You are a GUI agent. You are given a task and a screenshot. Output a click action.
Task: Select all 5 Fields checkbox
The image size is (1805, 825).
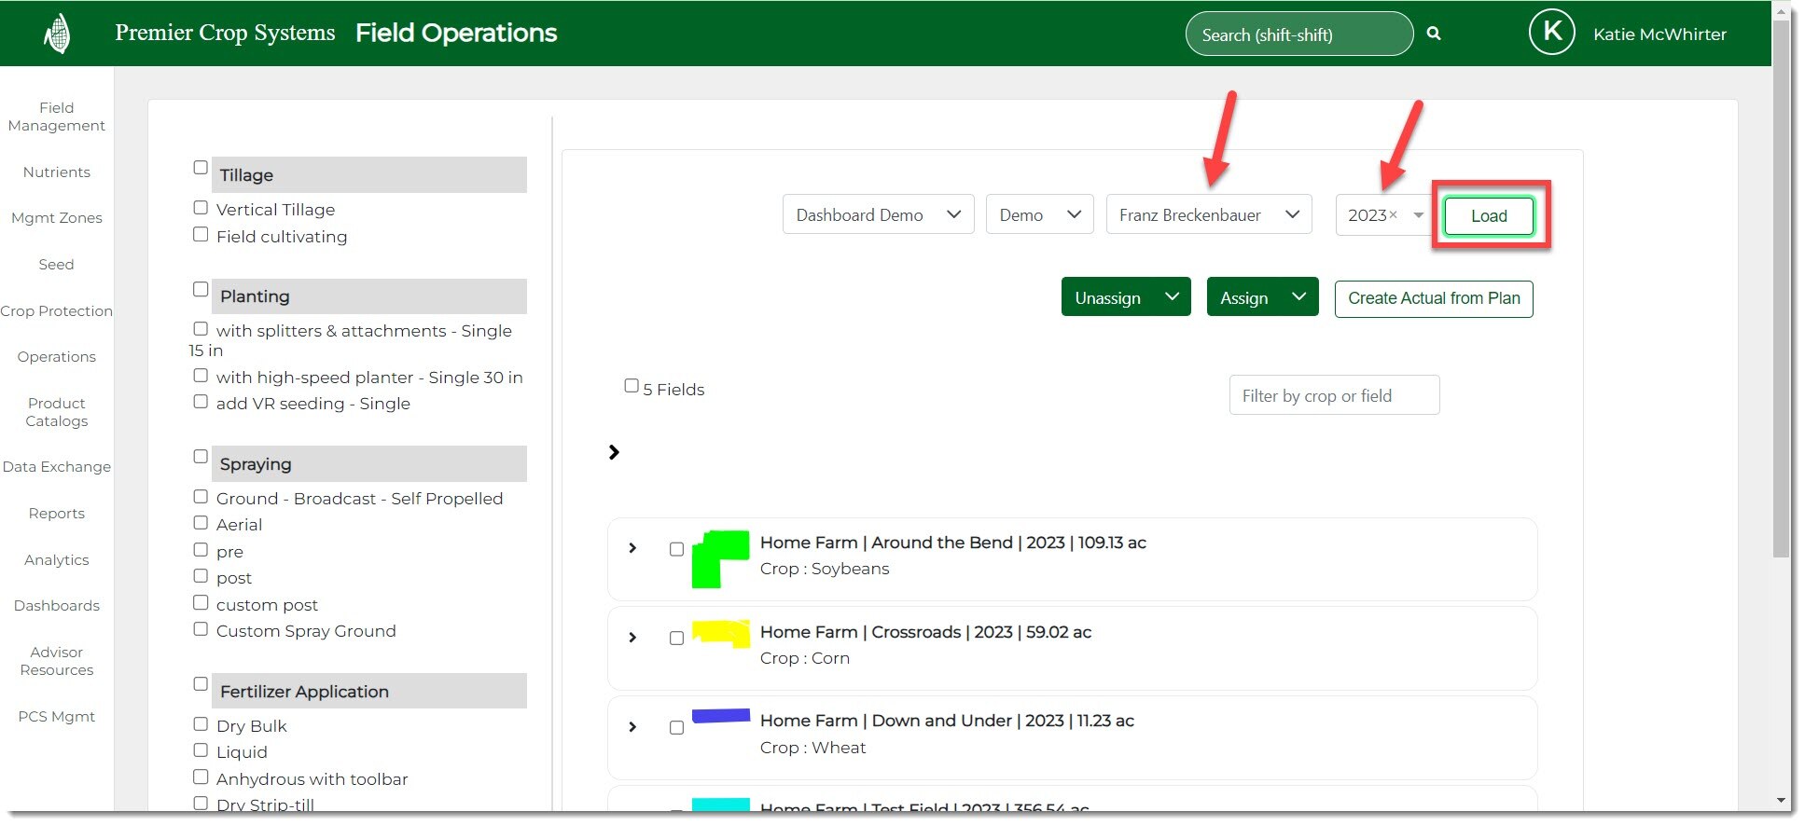coord(632,386)
